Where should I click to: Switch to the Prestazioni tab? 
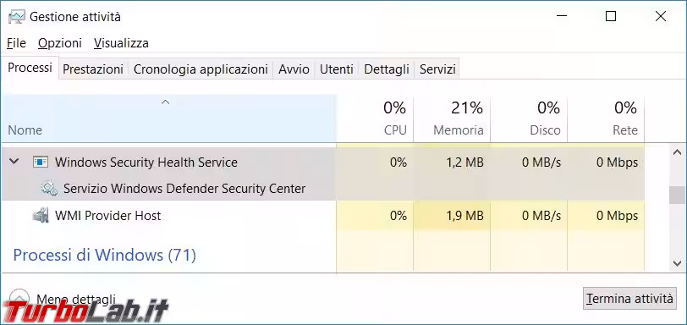tap(93, 69)
